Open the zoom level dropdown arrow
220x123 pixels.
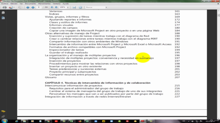68,7
